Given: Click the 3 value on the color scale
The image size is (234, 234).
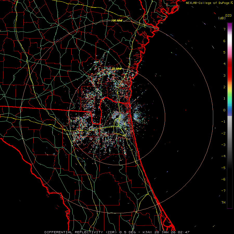Looking at the screenshot, I should (x=224, y=75).
